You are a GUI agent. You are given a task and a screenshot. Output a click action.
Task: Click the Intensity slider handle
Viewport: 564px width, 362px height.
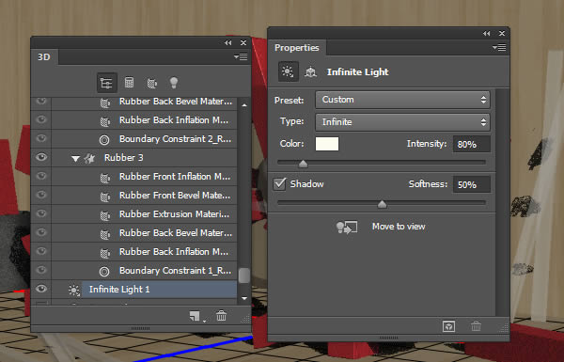pyautogui.click(x=303, y=164)
